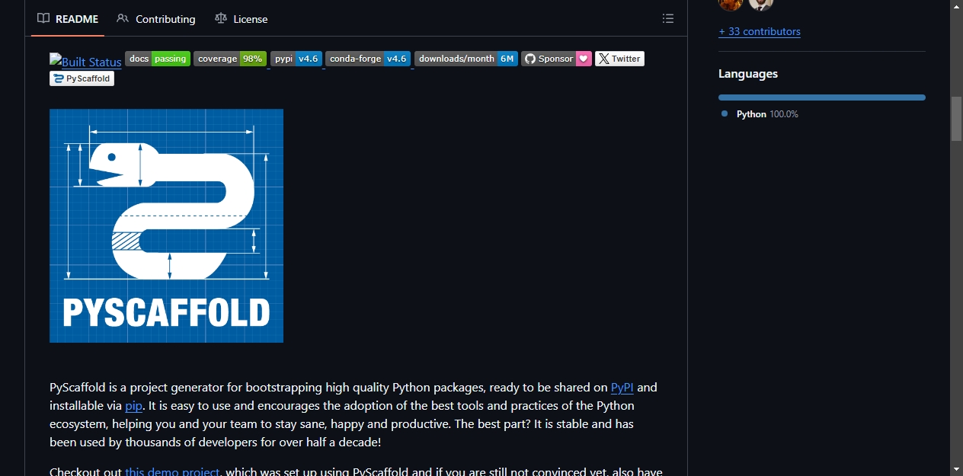Open the PyPI link

click(622, 388)
